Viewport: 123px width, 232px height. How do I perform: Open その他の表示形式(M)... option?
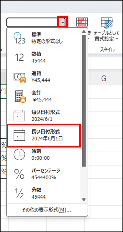(47, 210)
